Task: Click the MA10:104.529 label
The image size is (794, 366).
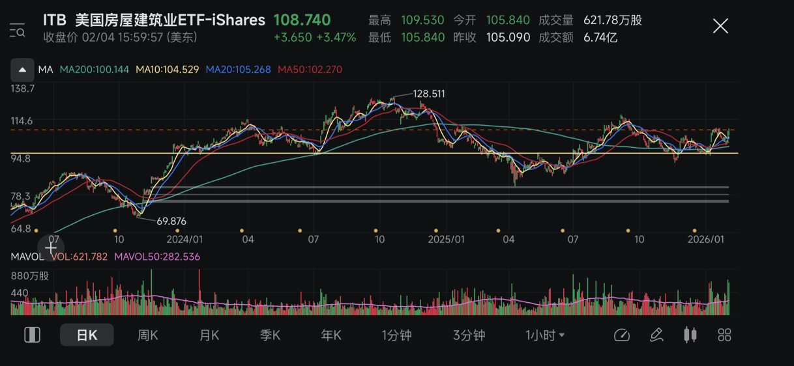Action: pyautogui.click(x=168, y=70)
